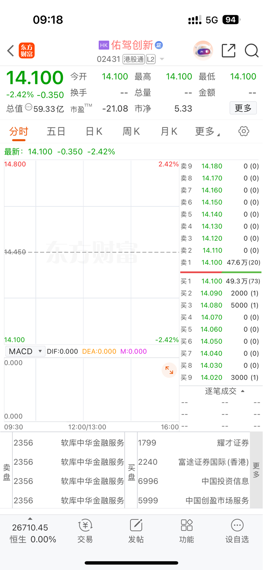Tap the 买9 14.020 order row
The width and height of the screenshot is (263, 570).
click(221, 377)
